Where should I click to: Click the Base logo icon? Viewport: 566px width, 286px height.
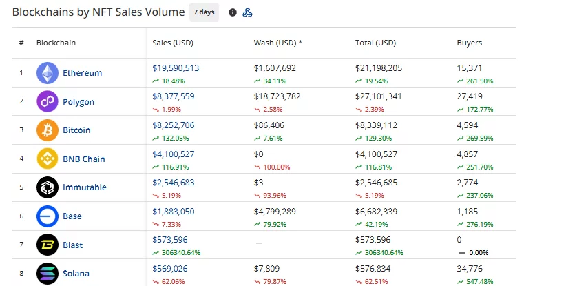click(x=48, y=216)
